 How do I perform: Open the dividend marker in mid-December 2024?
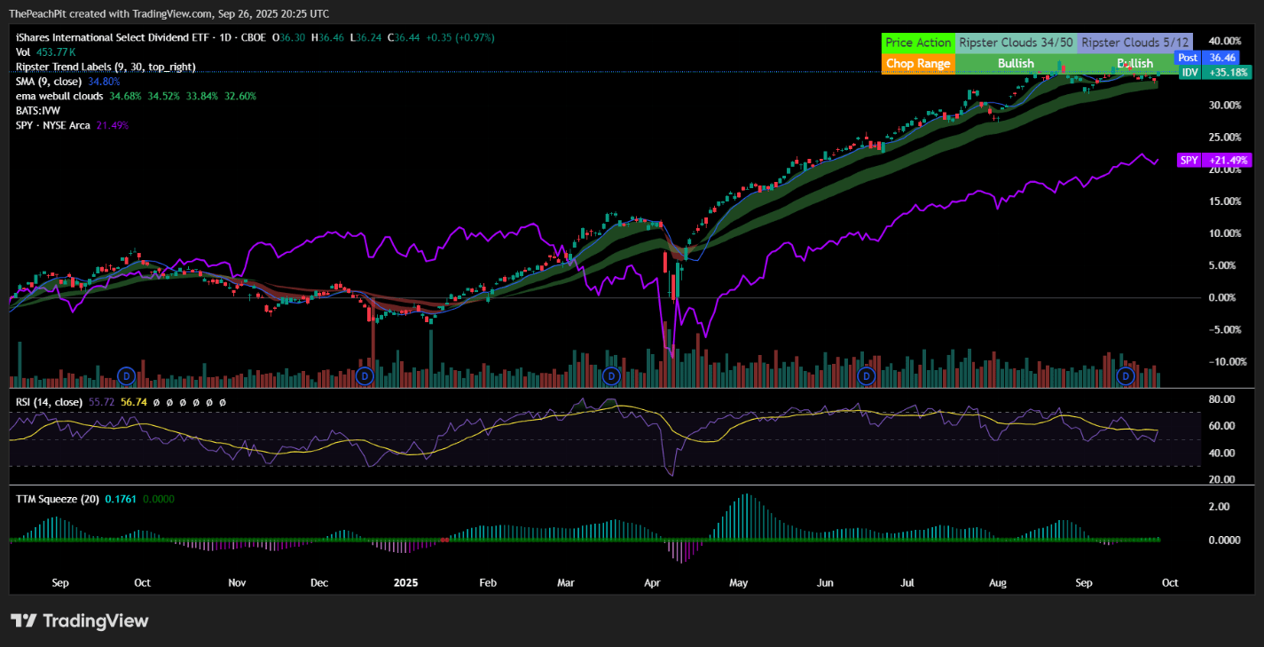pos(365,376)
